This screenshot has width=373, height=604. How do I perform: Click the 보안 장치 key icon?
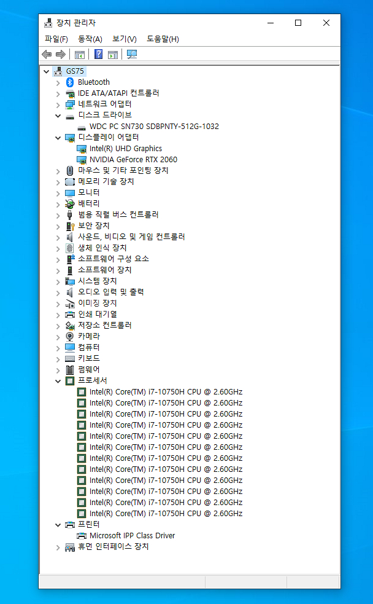click(70, 226)
